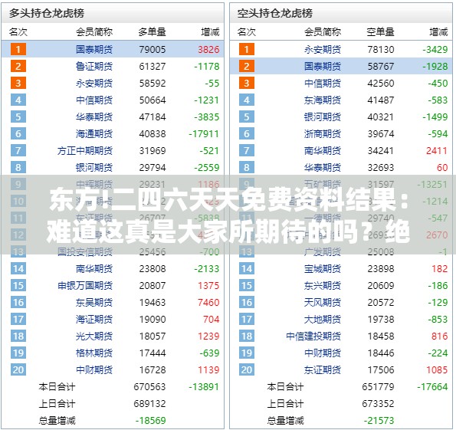
Task: Click the 中信建投期货 member link
Action: click(x=313, y=336)
